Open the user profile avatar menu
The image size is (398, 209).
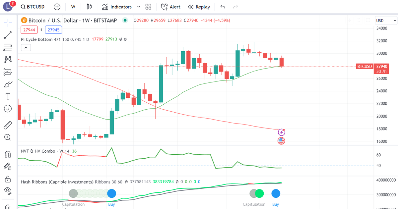(8, 7)
